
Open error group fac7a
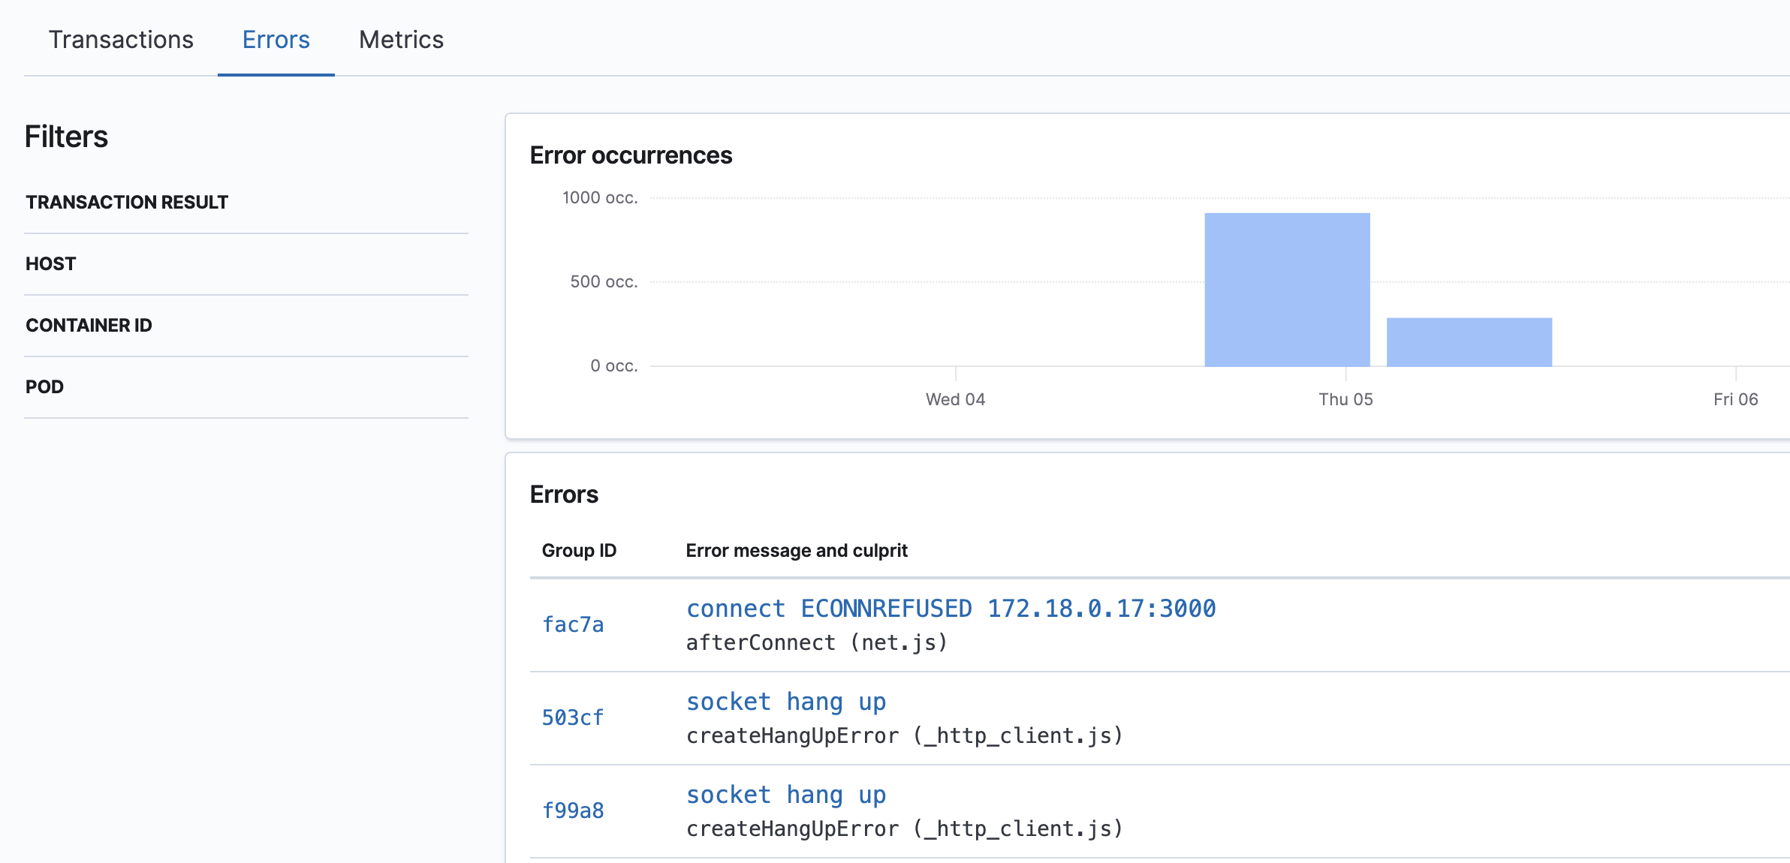[x=573, y=624]
